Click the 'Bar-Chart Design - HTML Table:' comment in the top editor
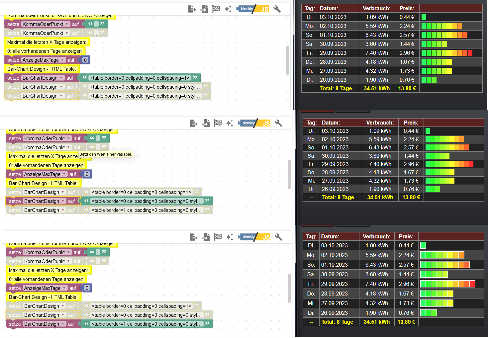Viewport: 488px width, 338px height. [x=42, y=69]
